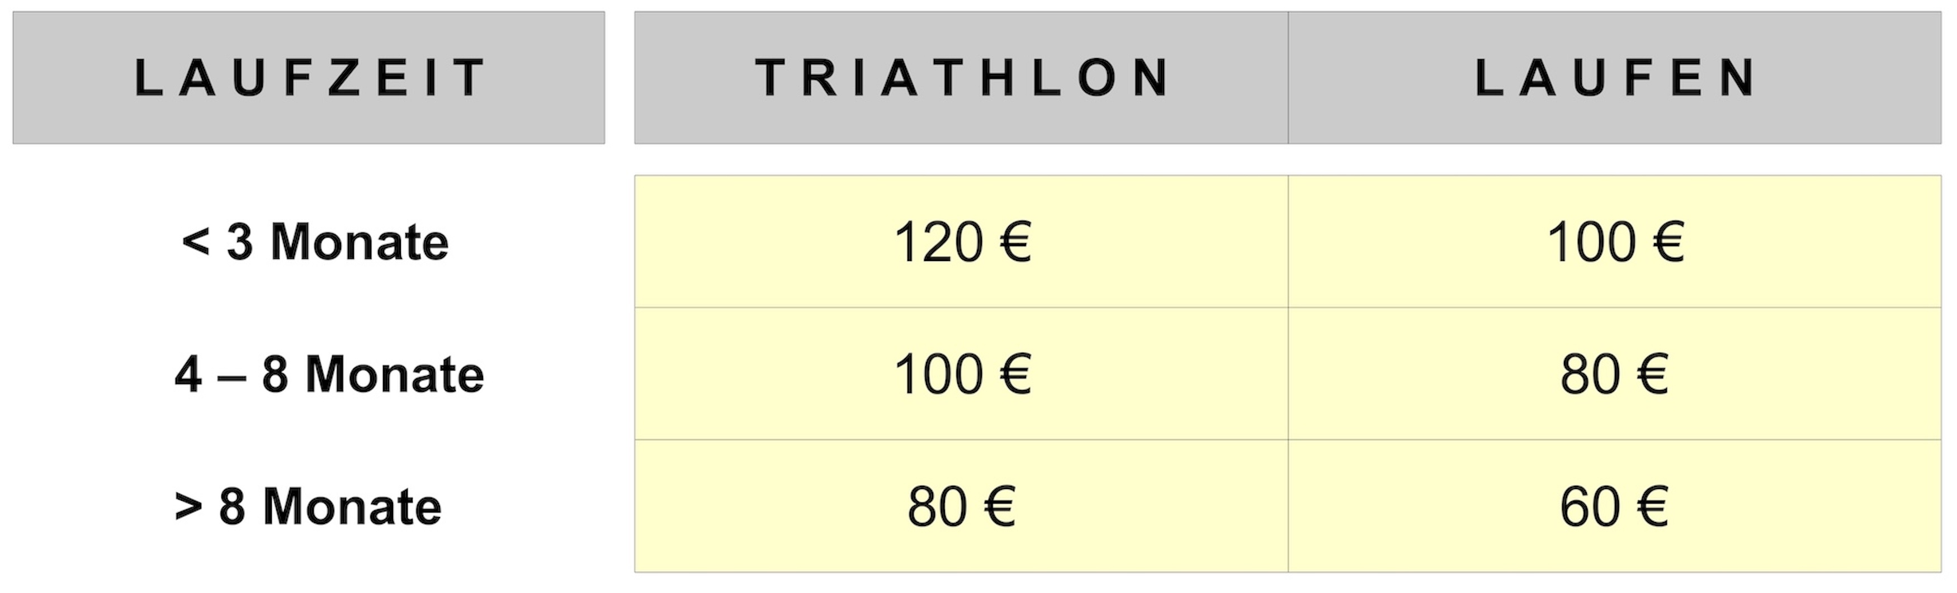Click the euro sign after 120

pyautogui.click(x=1016, y=242)
